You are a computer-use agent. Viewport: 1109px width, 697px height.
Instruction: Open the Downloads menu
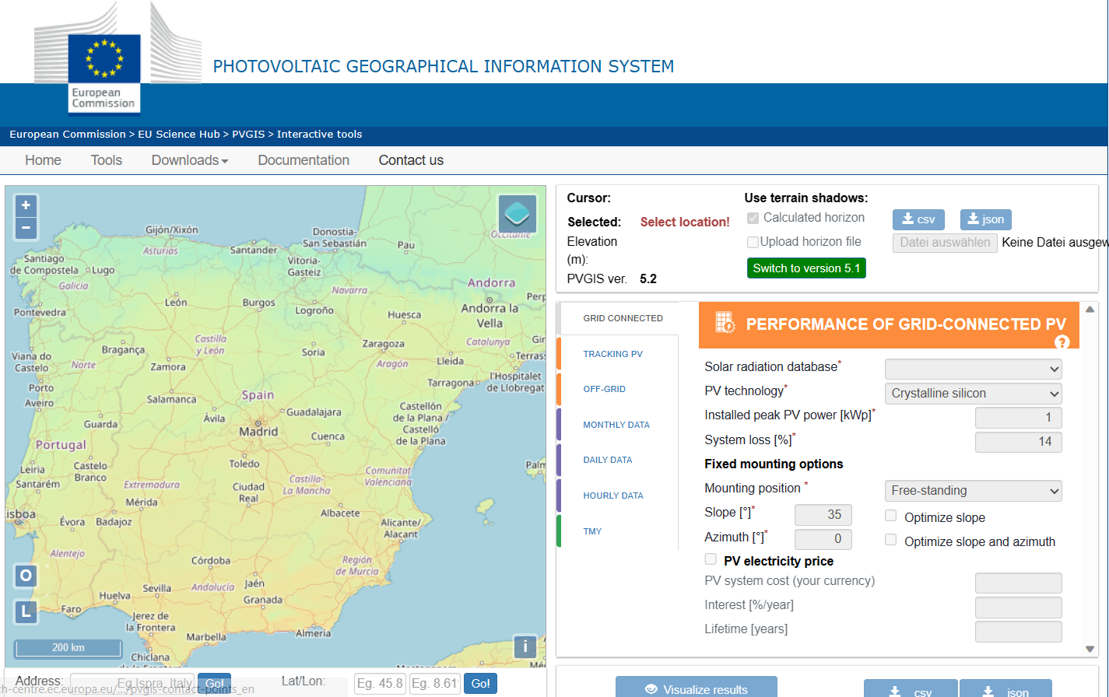point(189,159)
